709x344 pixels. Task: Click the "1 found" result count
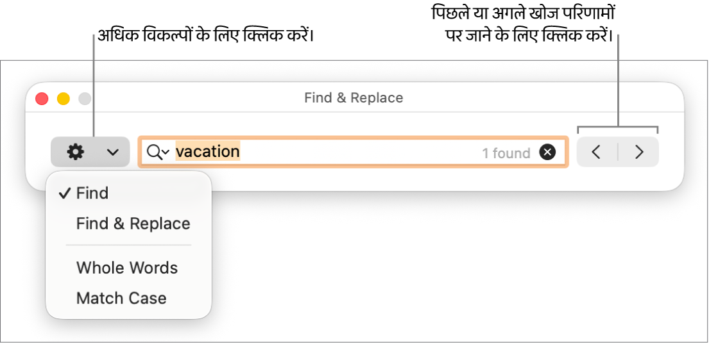[x=506, y=153]
